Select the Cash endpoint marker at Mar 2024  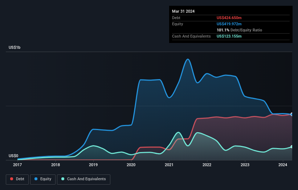292,147
